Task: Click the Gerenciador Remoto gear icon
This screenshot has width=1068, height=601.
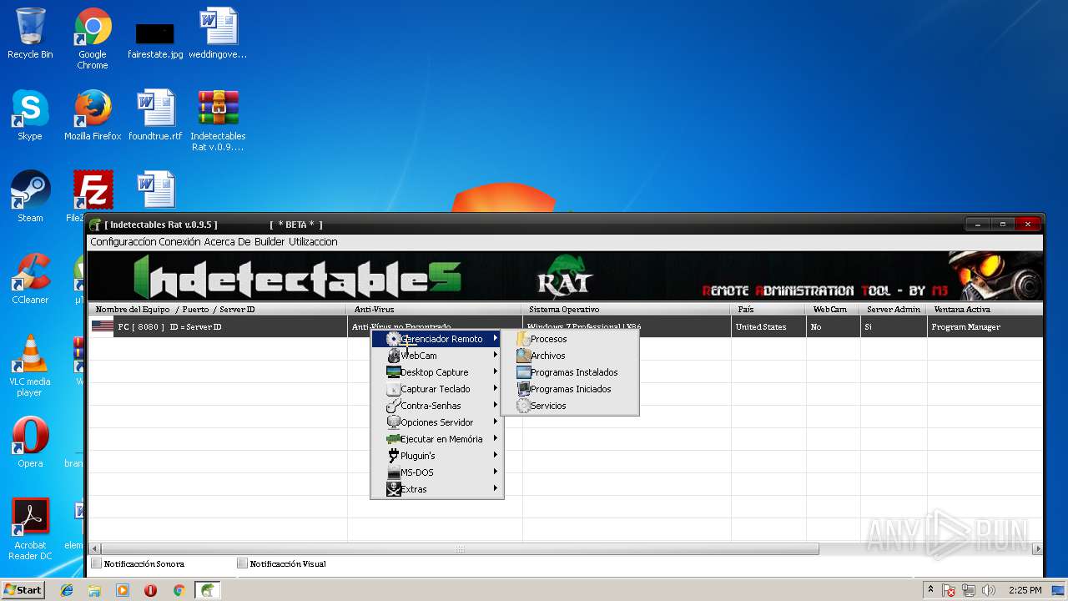Action: (x=394, y=339)
